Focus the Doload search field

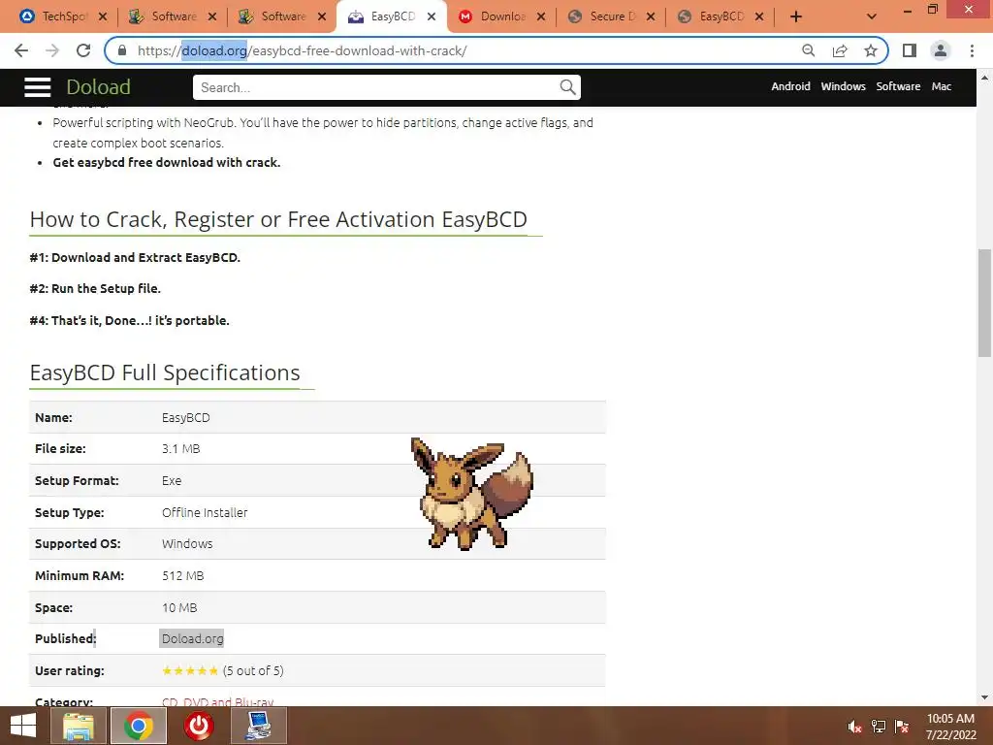377,87
